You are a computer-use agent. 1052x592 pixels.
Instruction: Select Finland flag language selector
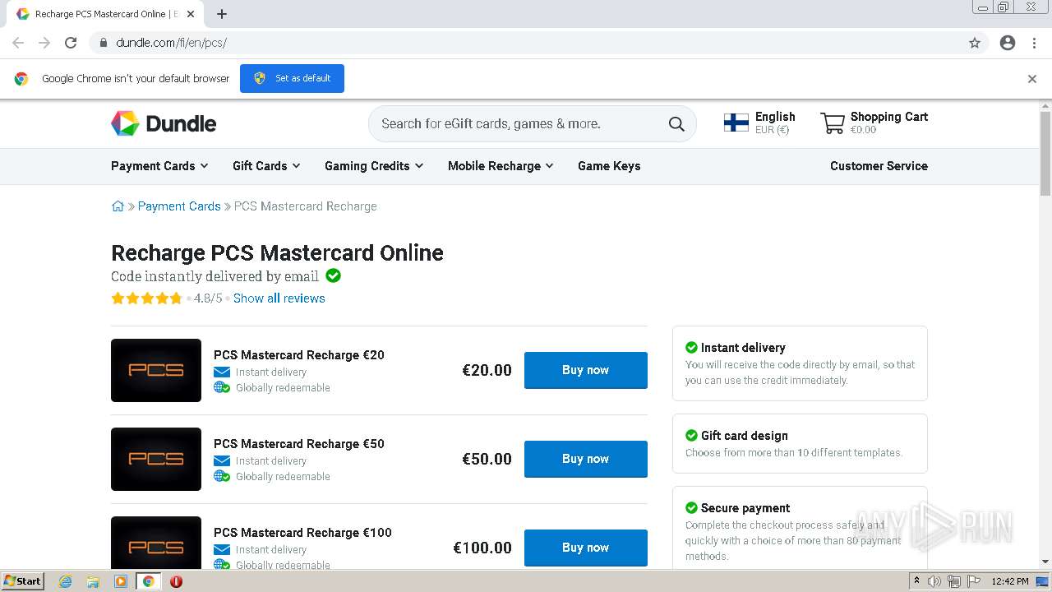[736, 123]
